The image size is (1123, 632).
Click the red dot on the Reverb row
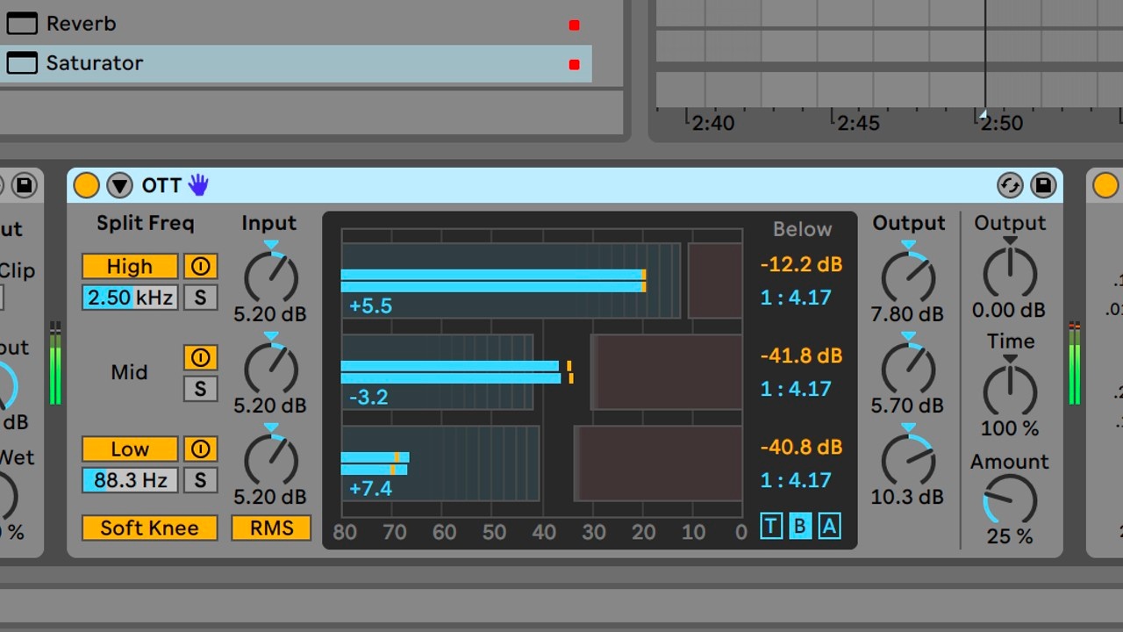(574, 25)
